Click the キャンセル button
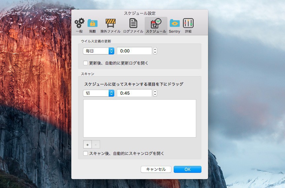 [x=156, y=169]
